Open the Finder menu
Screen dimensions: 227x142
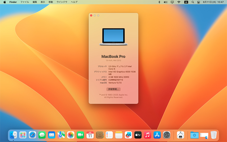coord(13,2)
